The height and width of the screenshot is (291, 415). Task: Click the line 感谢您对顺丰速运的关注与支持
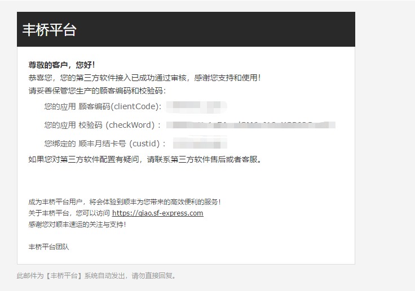(77, 224)
